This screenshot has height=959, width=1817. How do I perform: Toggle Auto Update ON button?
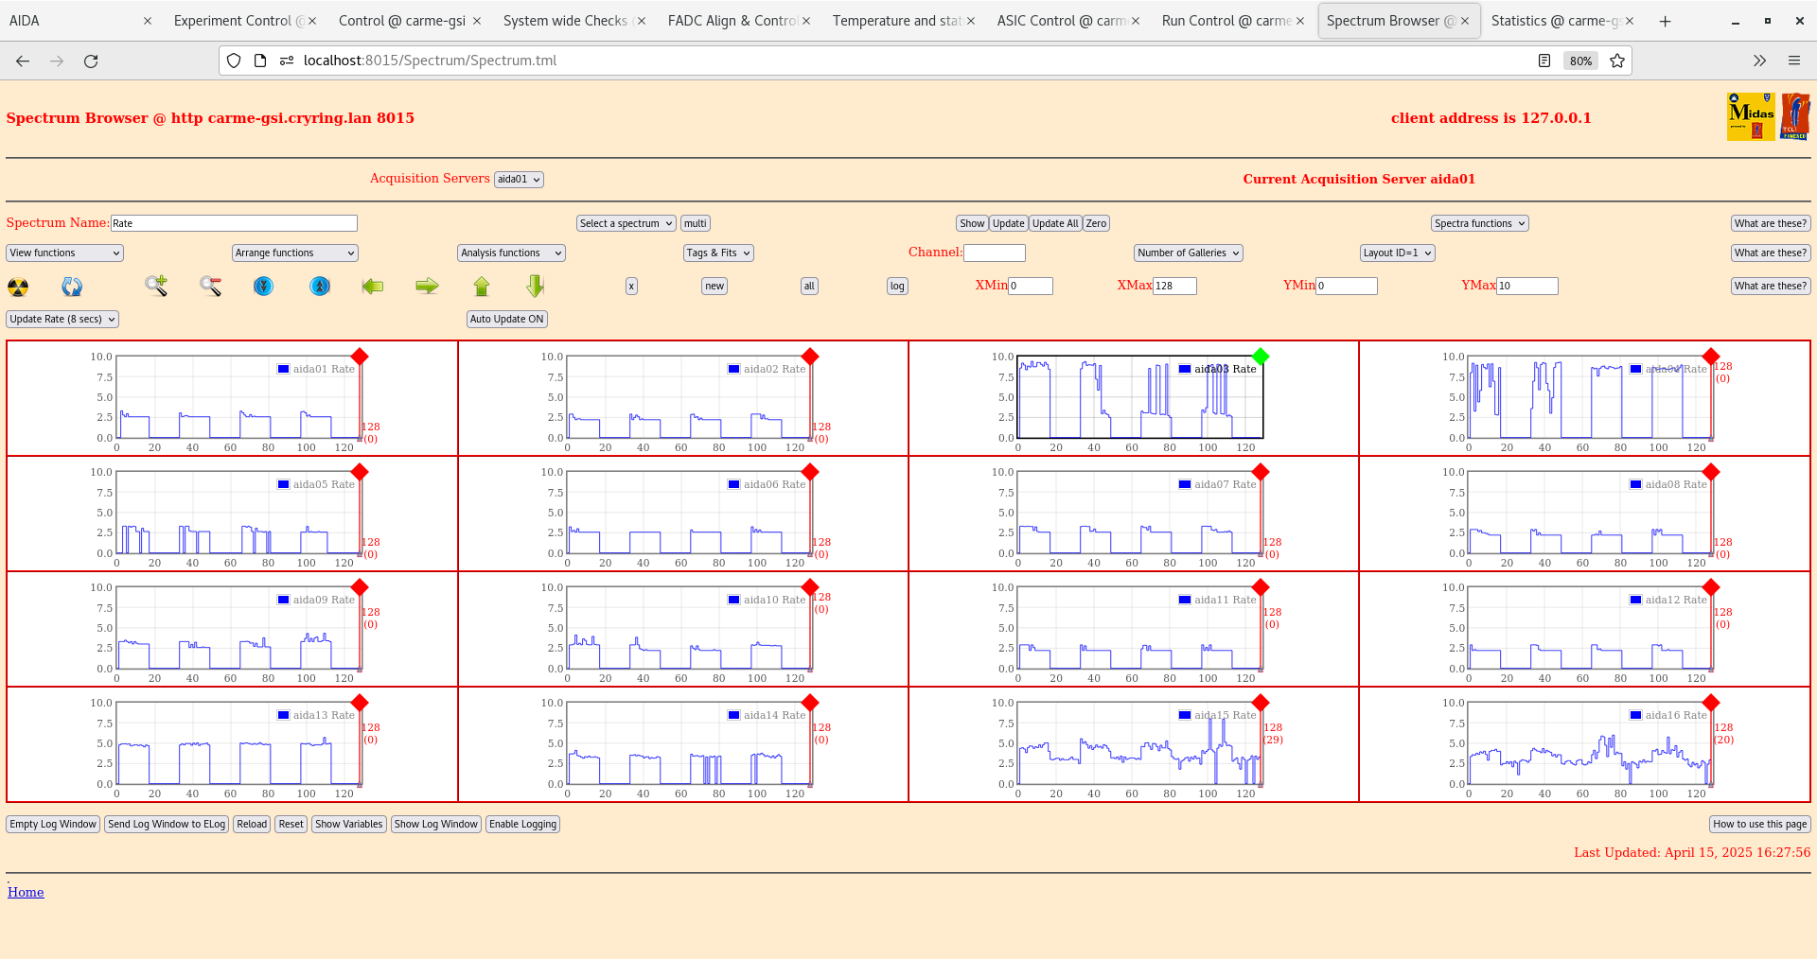[507, 319]
